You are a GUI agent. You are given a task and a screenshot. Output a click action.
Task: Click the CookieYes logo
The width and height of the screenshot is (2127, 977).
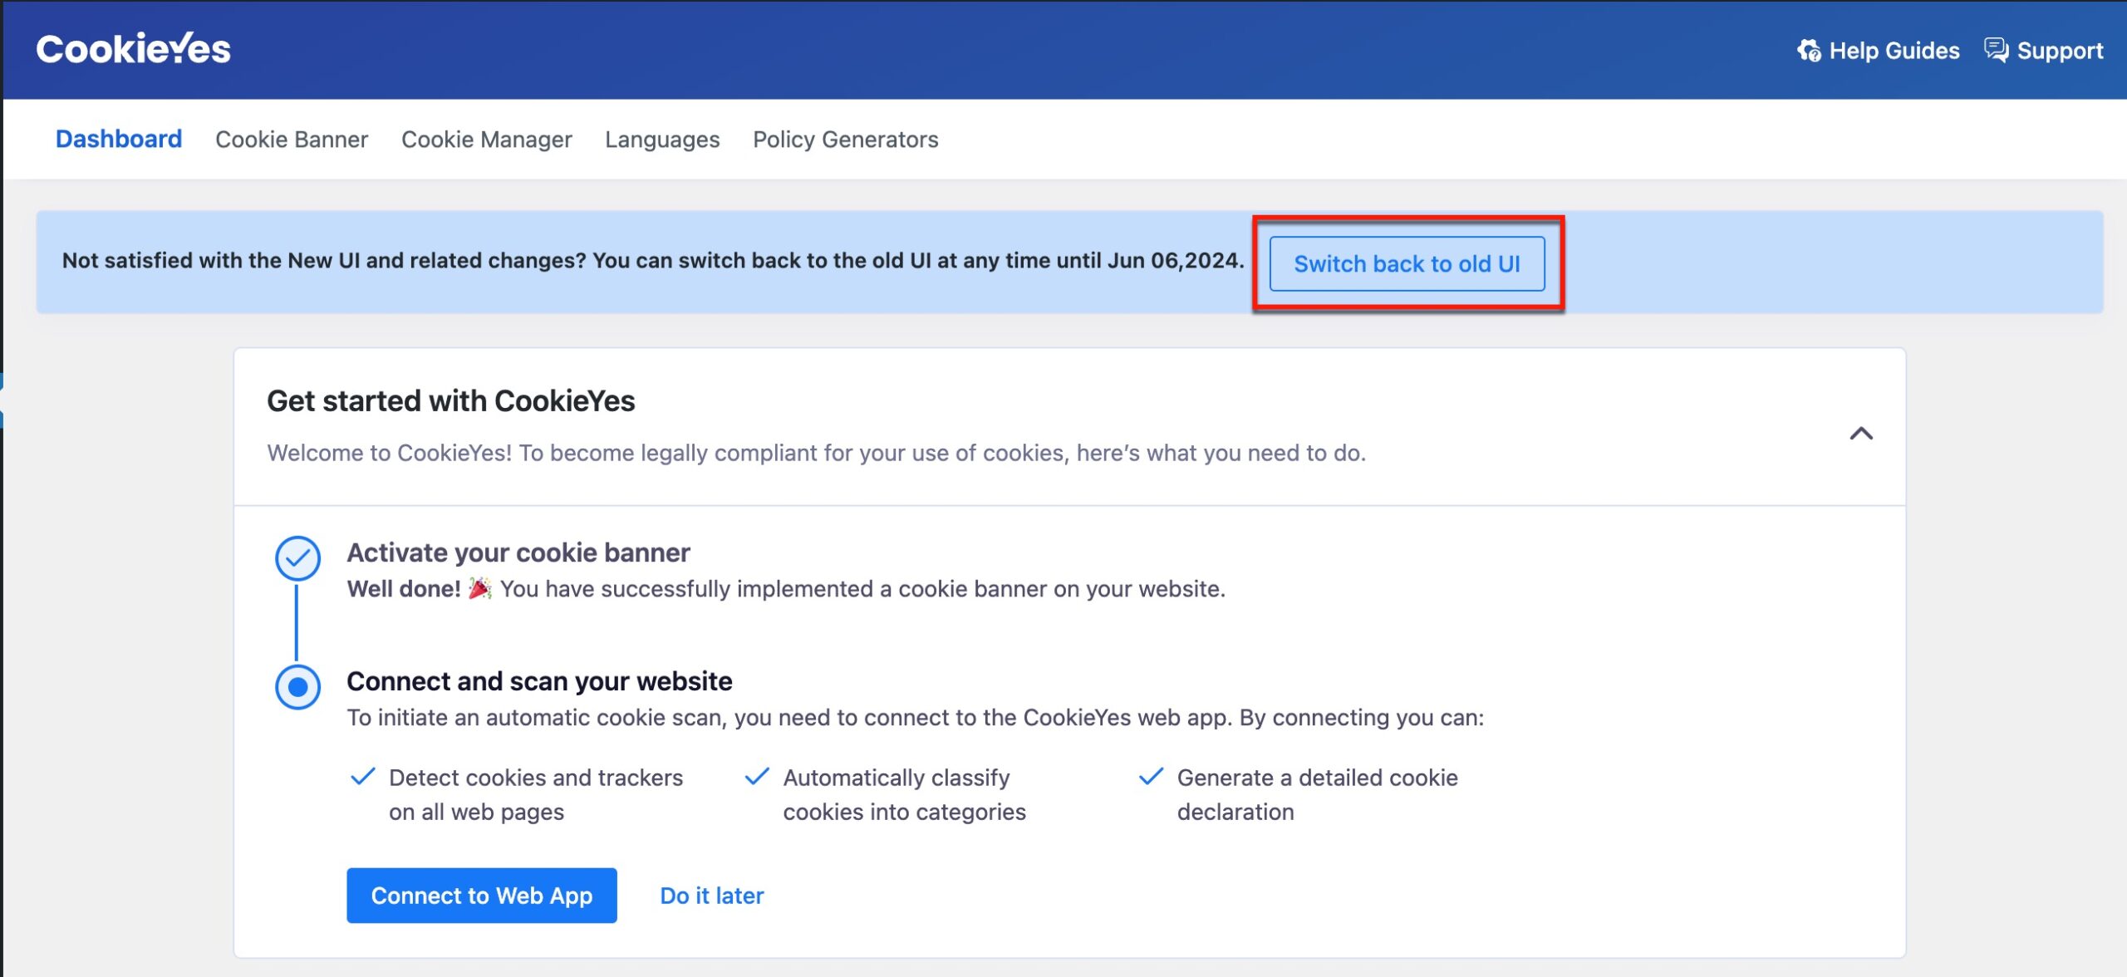133,49
